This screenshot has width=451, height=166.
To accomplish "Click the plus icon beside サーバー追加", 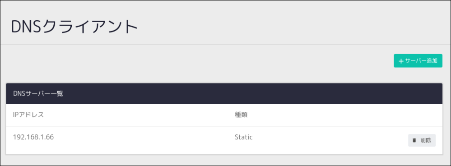I will point(401,61).
